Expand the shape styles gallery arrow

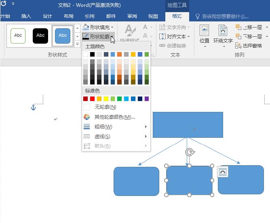coord(77,44)
